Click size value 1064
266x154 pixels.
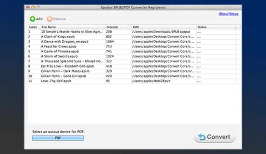point(110,42)
